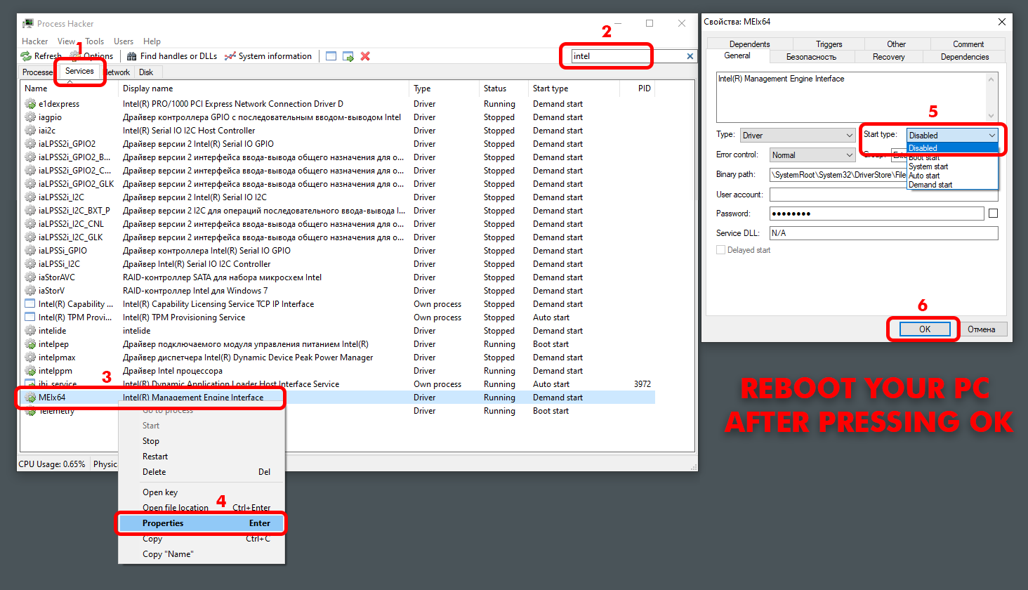Open the Error control dropdown
Screen dimensions: 1028x590
(812, 155)
